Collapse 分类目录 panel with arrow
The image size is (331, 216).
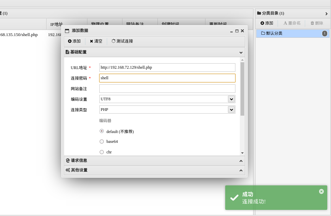point(326,14)
